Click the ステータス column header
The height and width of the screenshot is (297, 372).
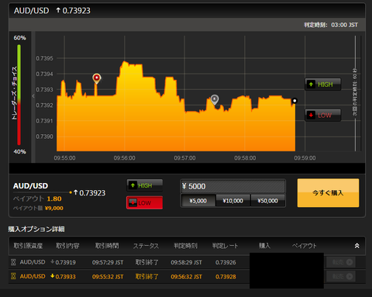tap(146, 246)
